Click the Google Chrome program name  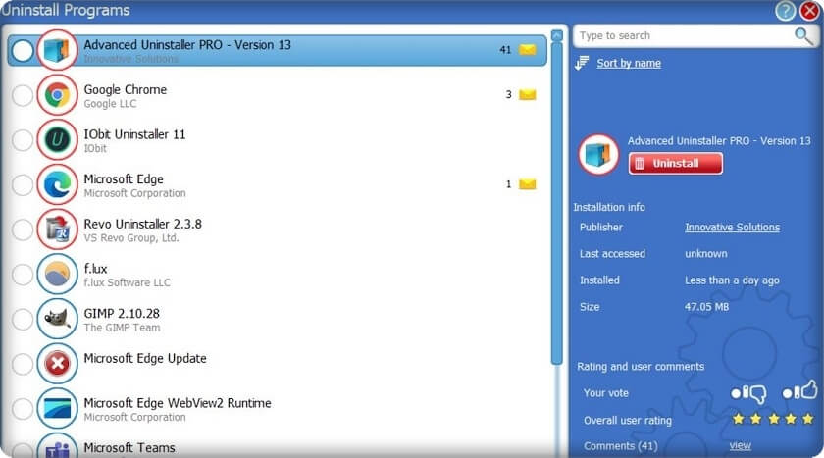(126, 90)
